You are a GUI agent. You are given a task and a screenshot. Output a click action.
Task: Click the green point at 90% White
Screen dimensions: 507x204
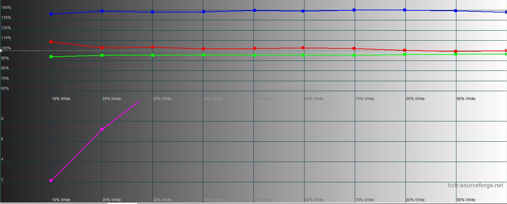point(456,54)
